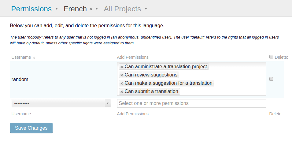292x145 pixels.
Task: Click the username 'random'
Action: tap(20, 80)
